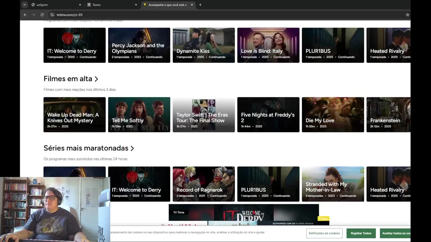Image resolution: width=431 pixels, height=242 pixels.
Task: Expand Séries mais maratonadas chevron arrow
Action: (132, 149)
